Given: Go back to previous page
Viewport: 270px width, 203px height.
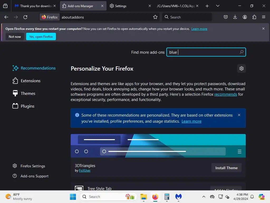Looking at the screenshot, I should 6,17.
